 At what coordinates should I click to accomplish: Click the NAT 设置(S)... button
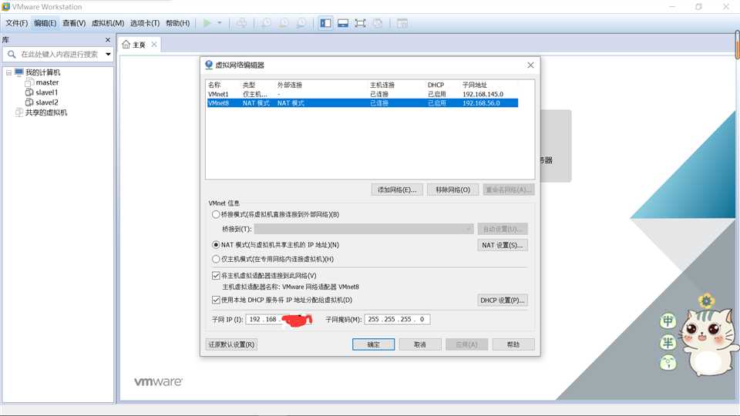[502, 245]
